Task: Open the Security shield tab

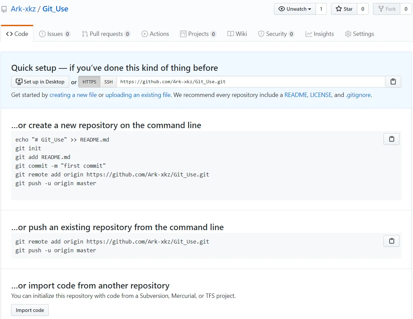Action: tap(276, 34)
